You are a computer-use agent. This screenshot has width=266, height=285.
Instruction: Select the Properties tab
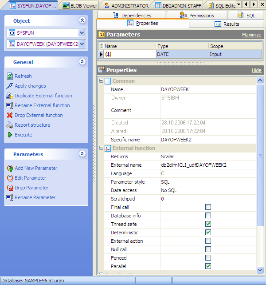(143, 23)
